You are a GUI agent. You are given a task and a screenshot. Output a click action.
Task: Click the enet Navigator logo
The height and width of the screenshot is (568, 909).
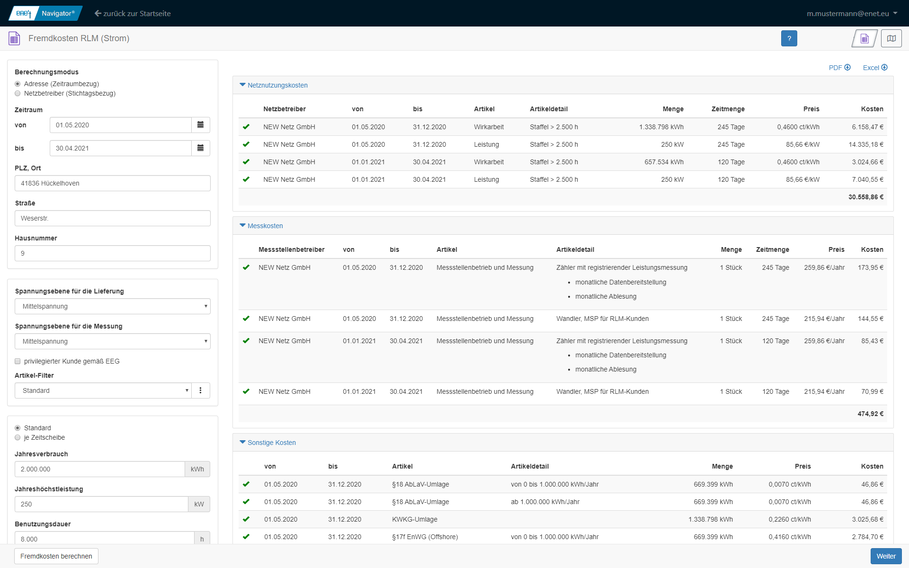pyautogui.click(x=45, y=13)
